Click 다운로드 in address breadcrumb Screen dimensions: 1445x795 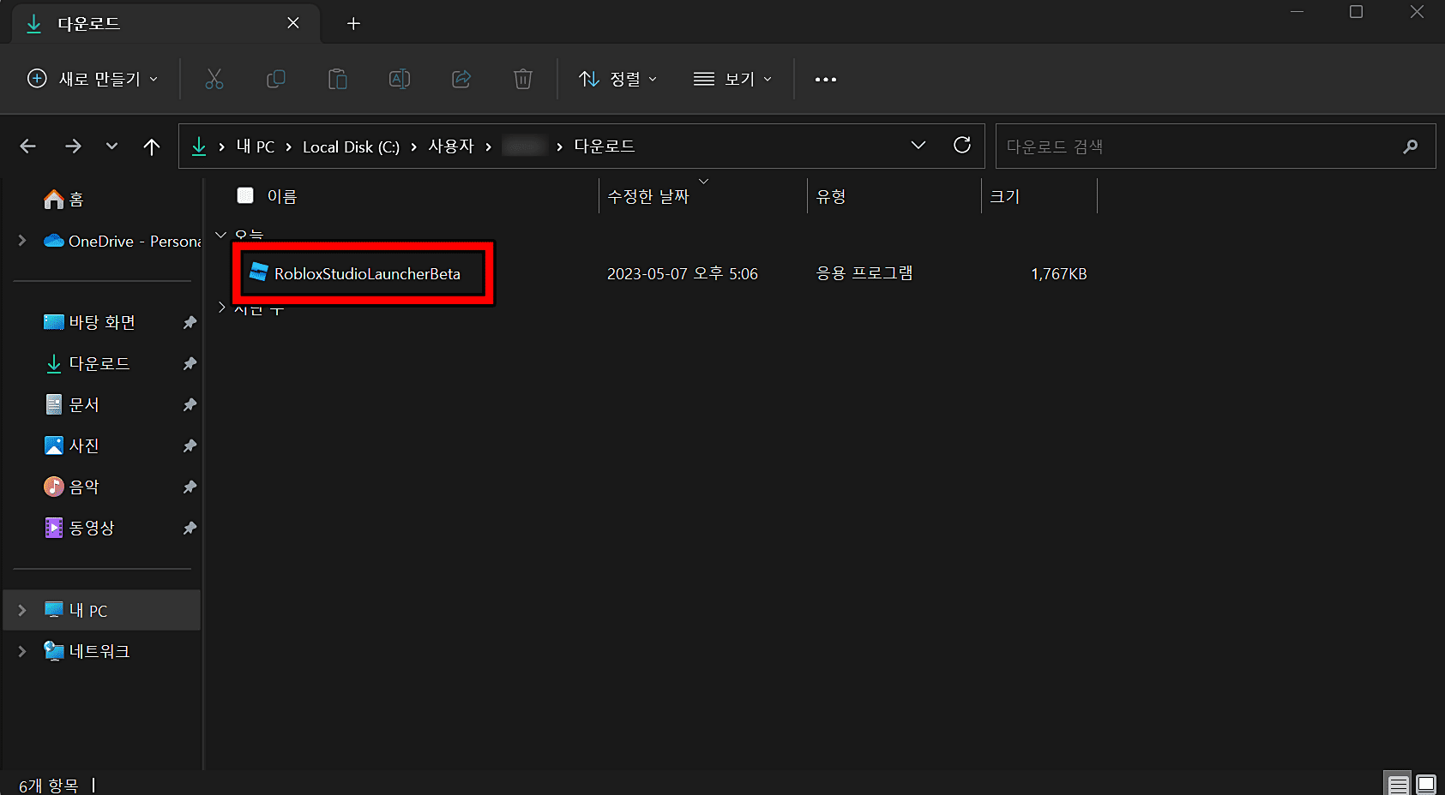(x=605, y=146)
